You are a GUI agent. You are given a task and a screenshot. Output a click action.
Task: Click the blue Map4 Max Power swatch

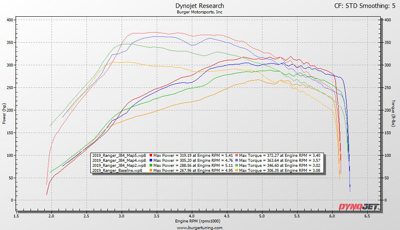(150, 160)
